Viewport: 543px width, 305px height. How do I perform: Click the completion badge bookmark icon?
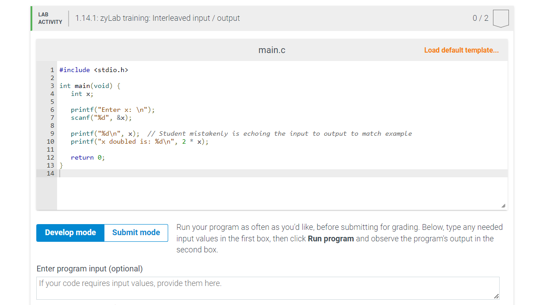coord(501,18)
